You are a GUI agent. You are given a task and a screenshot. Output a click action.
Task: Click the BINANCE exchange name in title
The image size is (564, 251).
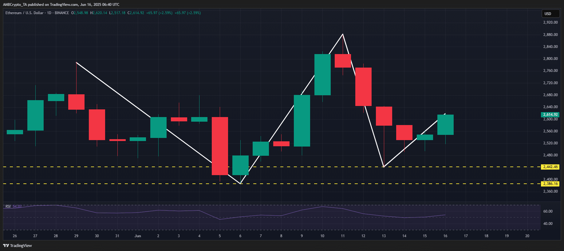(62, 13)
